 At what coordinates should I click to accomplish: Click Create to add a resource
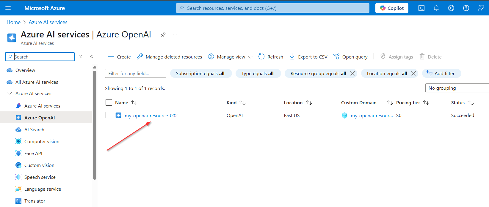coord(119,57)
